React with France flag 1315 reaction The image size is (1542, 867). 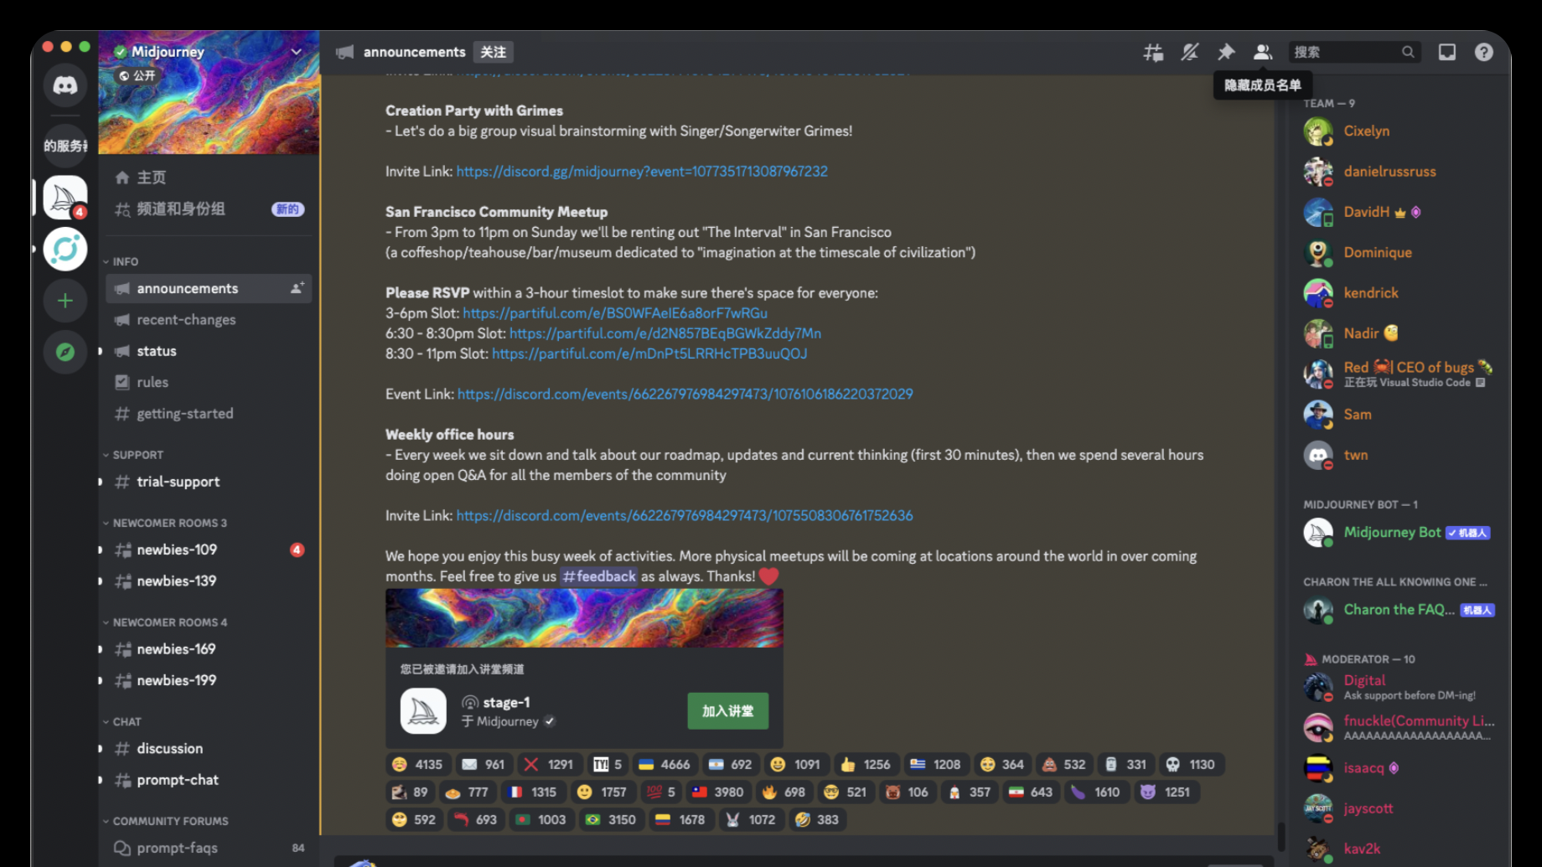coord(532,792)
